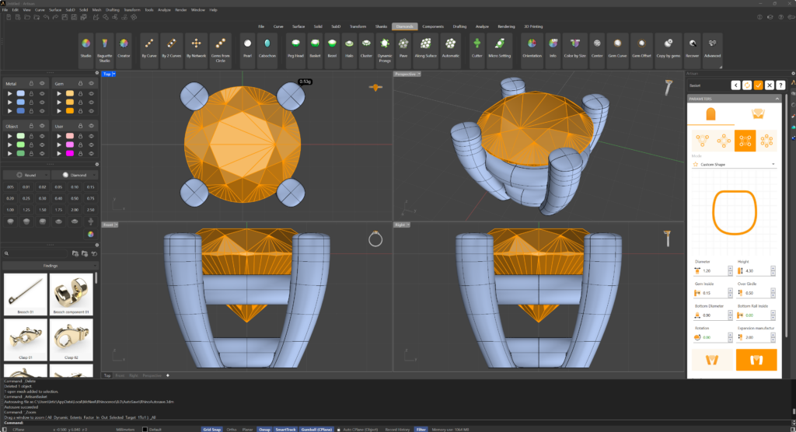The width and height of the screenshot is (796, 432).
Task: Launch the Pave tool
Action: [403, 48]
